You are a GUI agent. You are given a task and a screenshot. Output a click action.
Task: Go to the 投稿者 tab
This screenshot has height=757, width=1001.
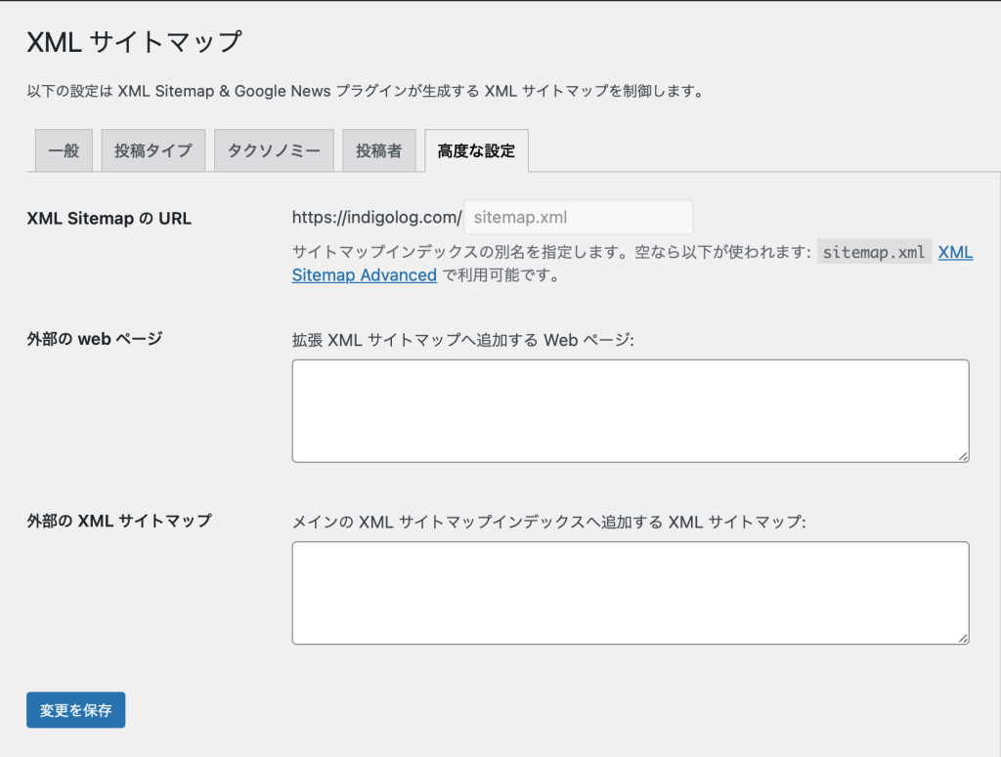(x=379, y=150)
